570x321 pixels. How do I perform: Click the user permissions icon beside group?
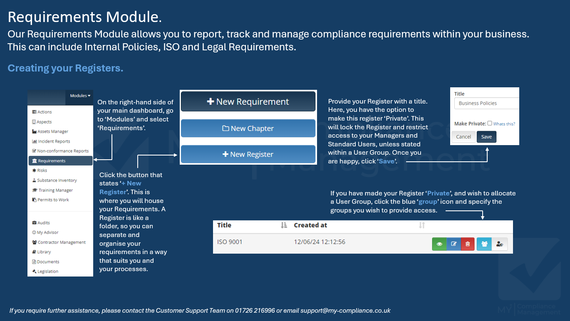(x=499, y=244)
